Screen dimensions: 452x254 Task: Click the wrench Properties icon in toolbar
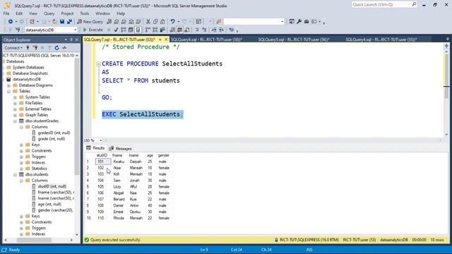click(x=299, y=22)
